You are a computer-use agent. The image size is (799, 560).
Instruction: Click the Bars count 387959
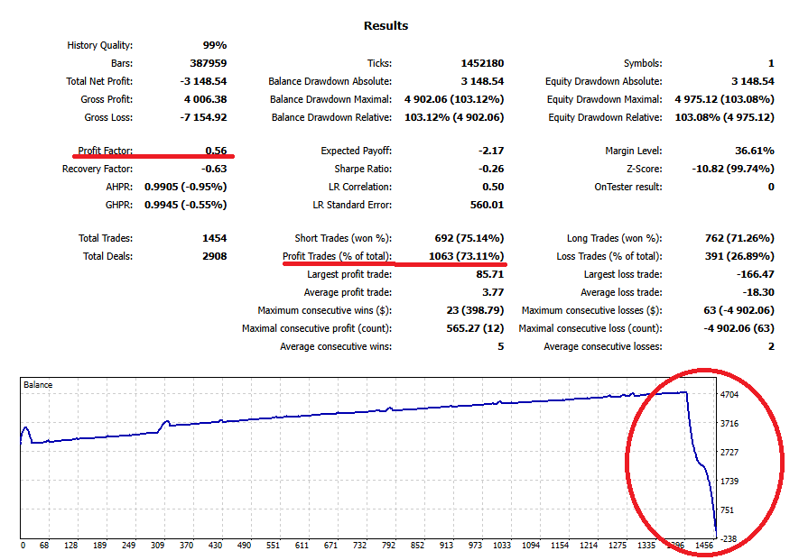208,63
